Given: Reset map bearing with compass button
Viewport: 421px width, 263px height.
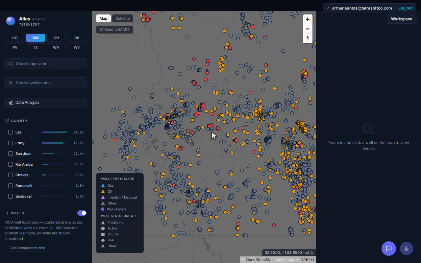Looking at the screenshot, I should [x=308, y=38].
